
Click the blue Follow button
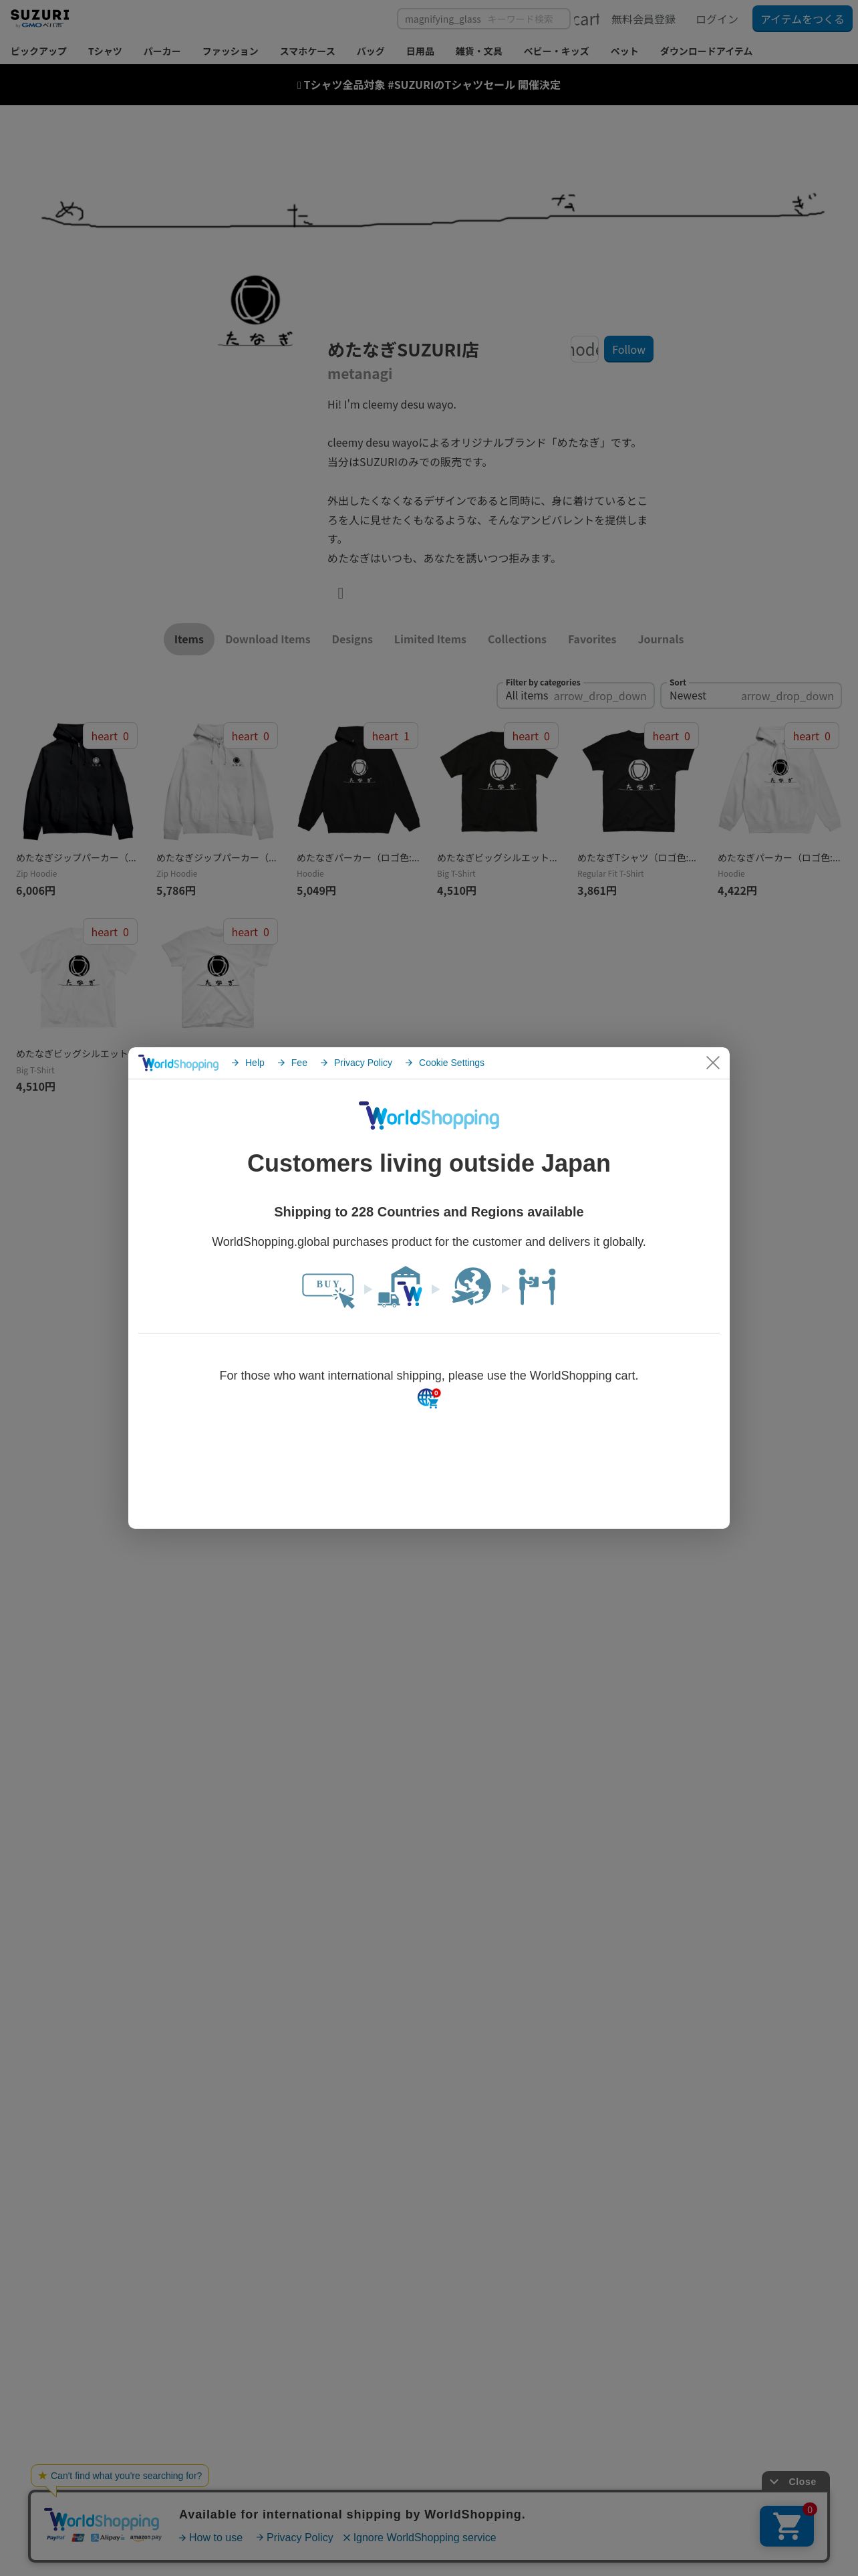pos(628,349)
